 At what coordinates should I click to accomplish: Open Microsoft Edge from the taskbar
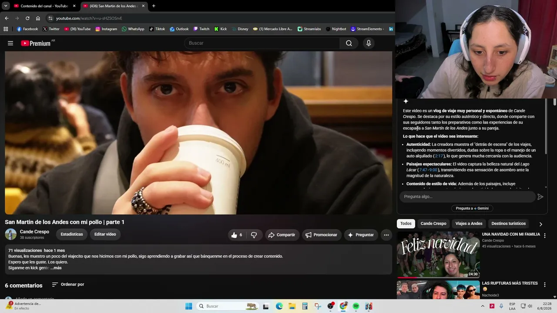[279, 306]
